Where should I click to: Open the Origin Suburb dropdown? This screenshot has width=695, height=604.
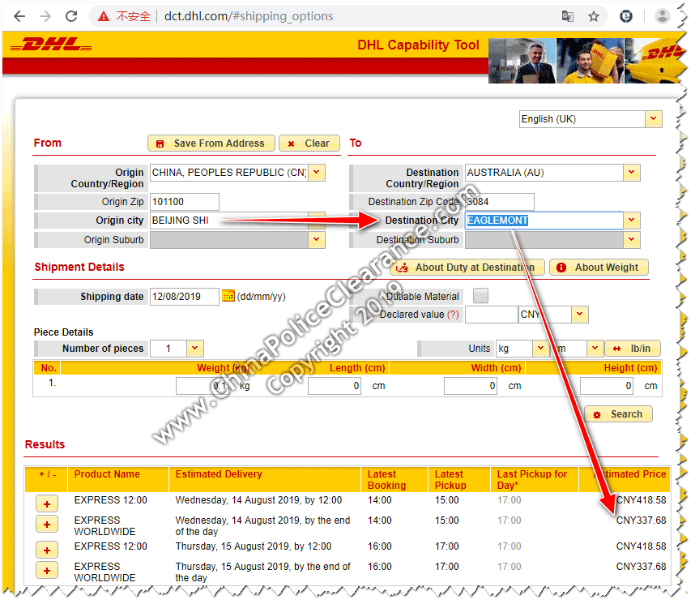click(317, 240)
